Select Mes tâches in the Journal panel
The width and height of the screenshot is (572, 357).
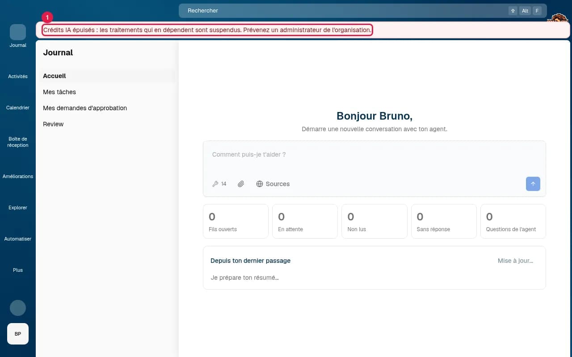tap(107, 92)
